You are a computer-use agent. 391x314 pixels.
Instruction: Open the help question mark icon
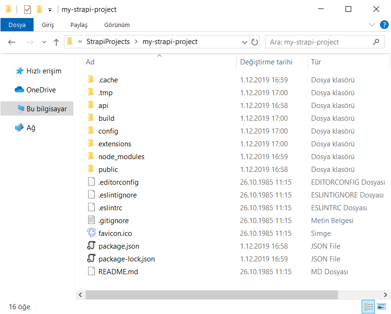click(x=384, y=25)
